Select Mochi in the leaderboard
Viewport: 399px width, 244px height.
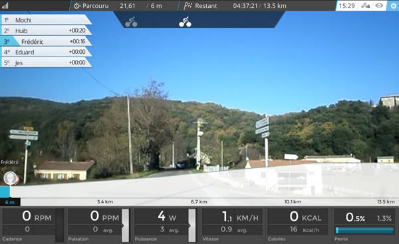(46, 20)
